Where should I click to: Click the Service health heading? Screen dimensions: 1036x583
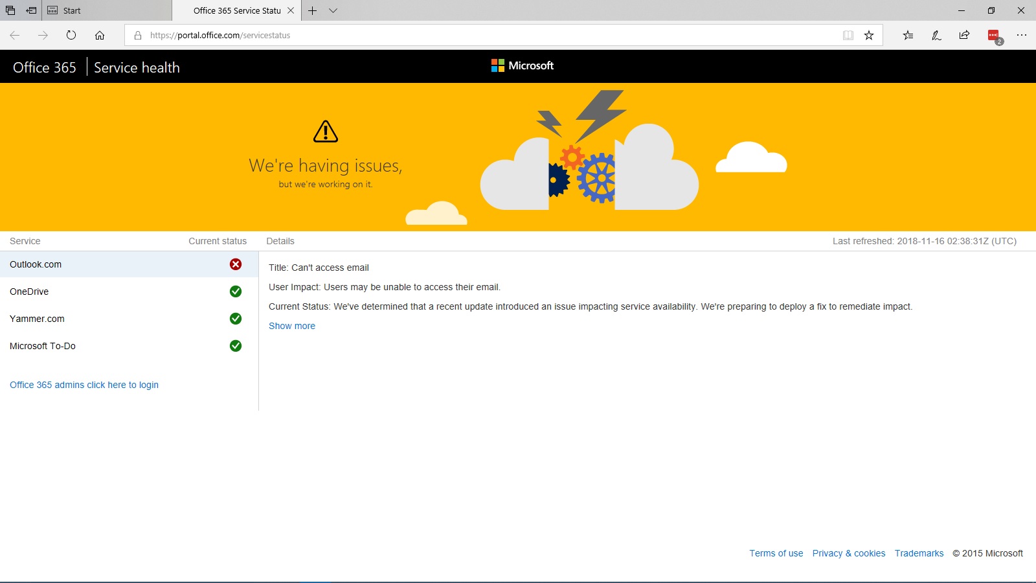137,67
